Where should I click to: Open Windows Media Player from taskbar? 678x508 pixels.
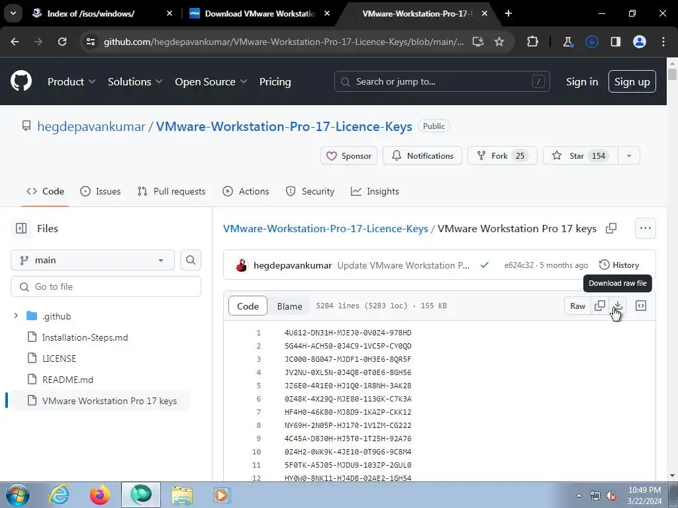[222, 495]
